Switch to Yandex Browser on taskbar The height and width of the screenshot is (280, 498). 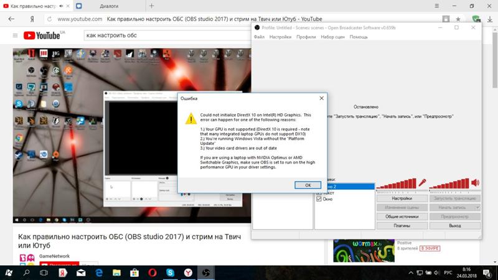tap(188, 273)
